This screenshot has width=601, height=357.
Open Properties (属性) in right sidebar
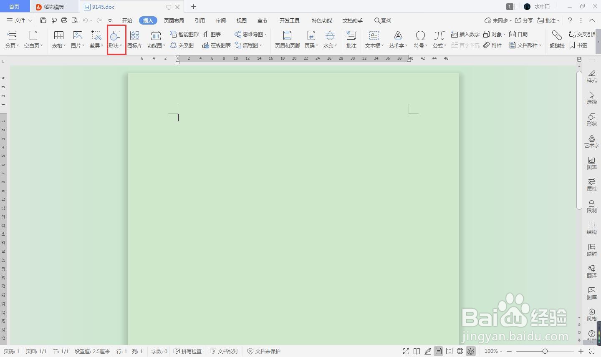pyautogui.click(x=592, y=185)
